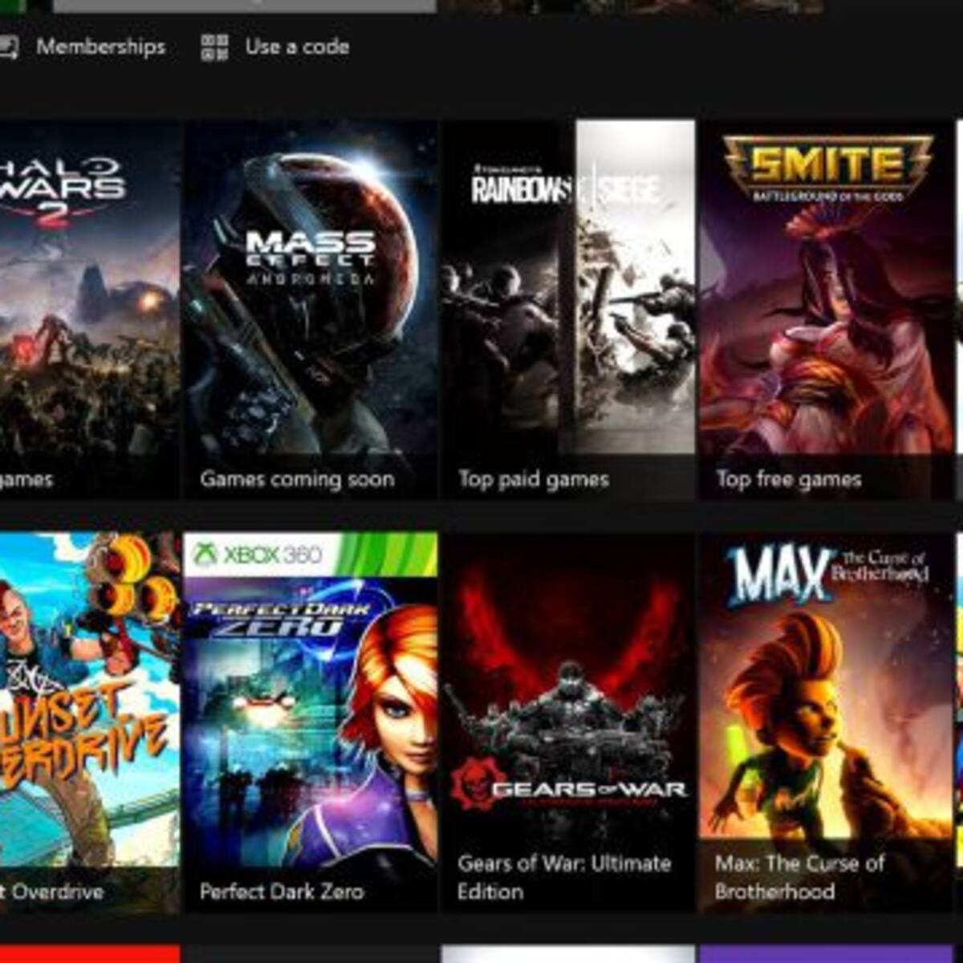The height and width of the screenshot is (963, 963).
Task: Open Gears of War: Ultimate Edition title label
Action: click(564, 877)
